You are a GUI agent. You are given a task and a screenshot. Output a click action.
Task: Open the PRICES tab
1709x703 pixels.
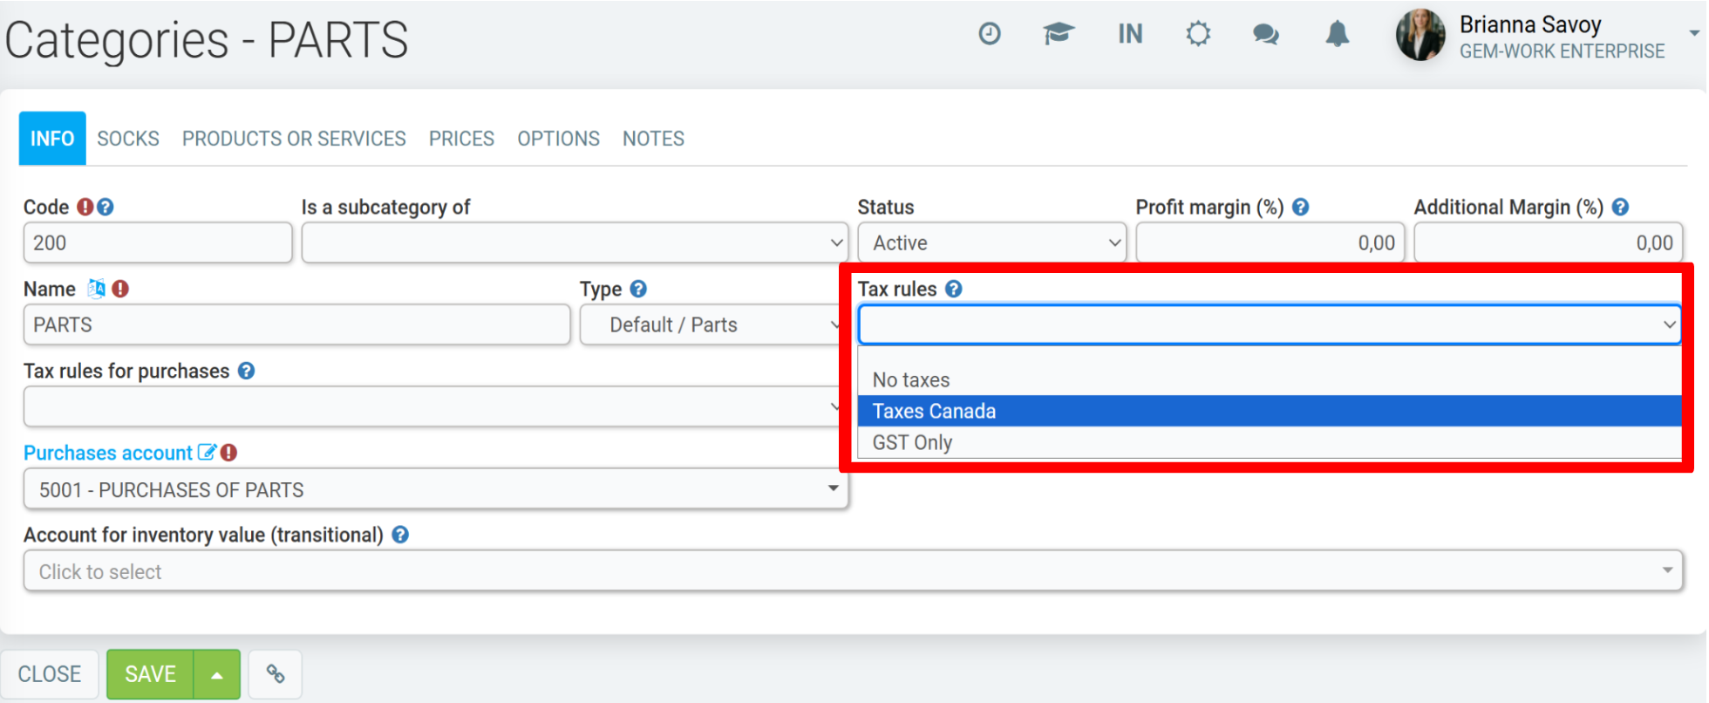coord(461,139)
